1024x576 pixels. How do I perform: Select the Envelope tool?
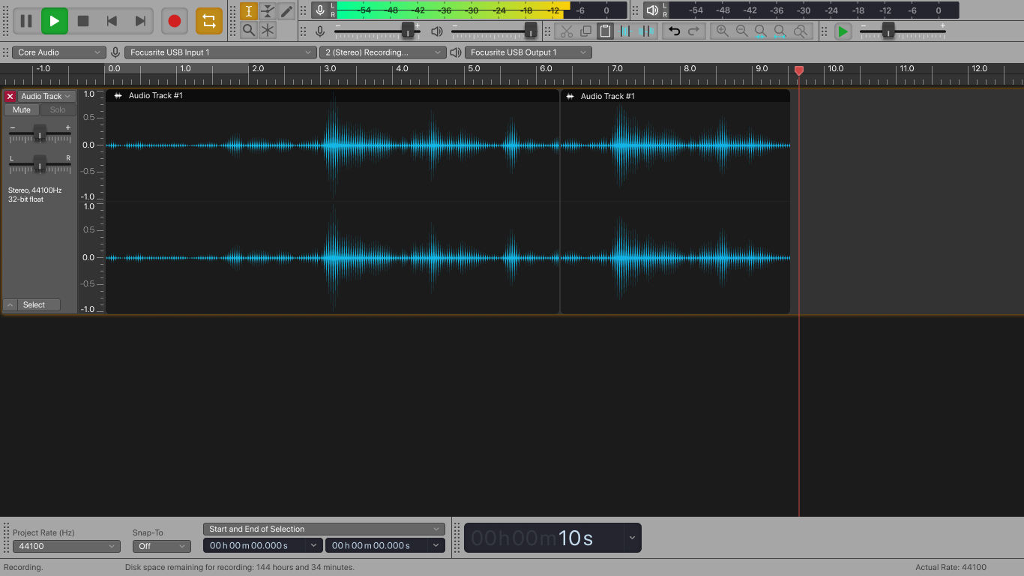coord(268,11)
